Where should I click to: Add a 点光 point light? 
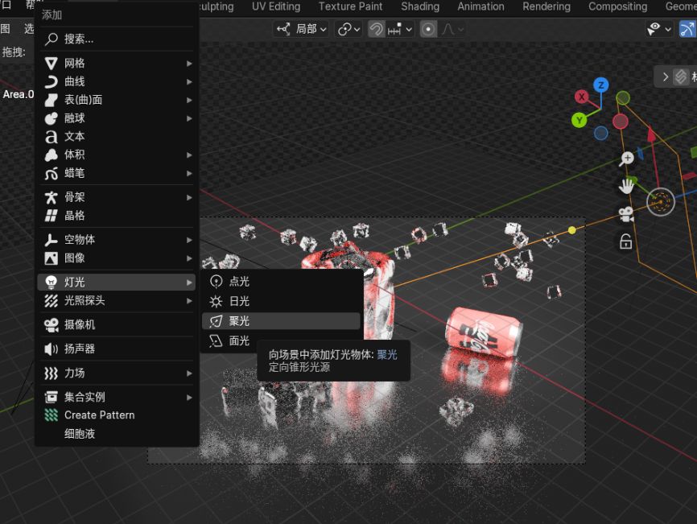coord(281,282)
